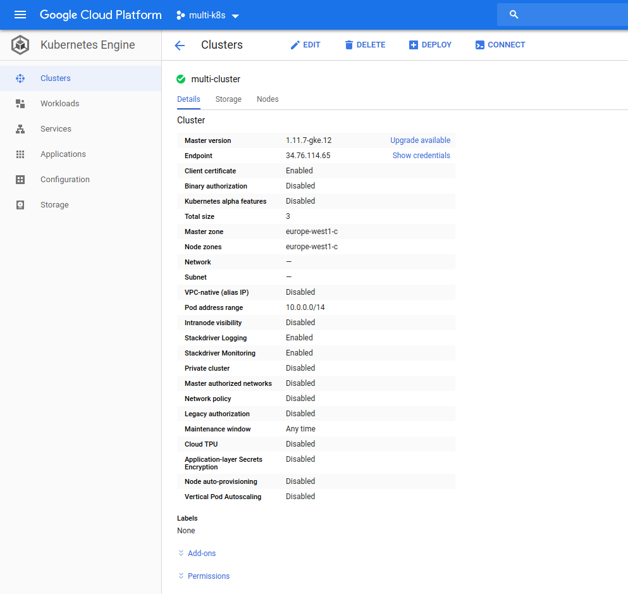Click the search magnifier icon
The width and height of the screenshot is (628, 594).
tap(514, 15)
